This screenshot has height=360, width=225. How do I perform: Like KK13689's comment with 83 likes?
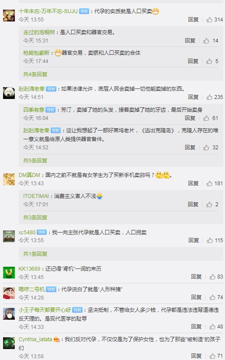coord(212,277)
